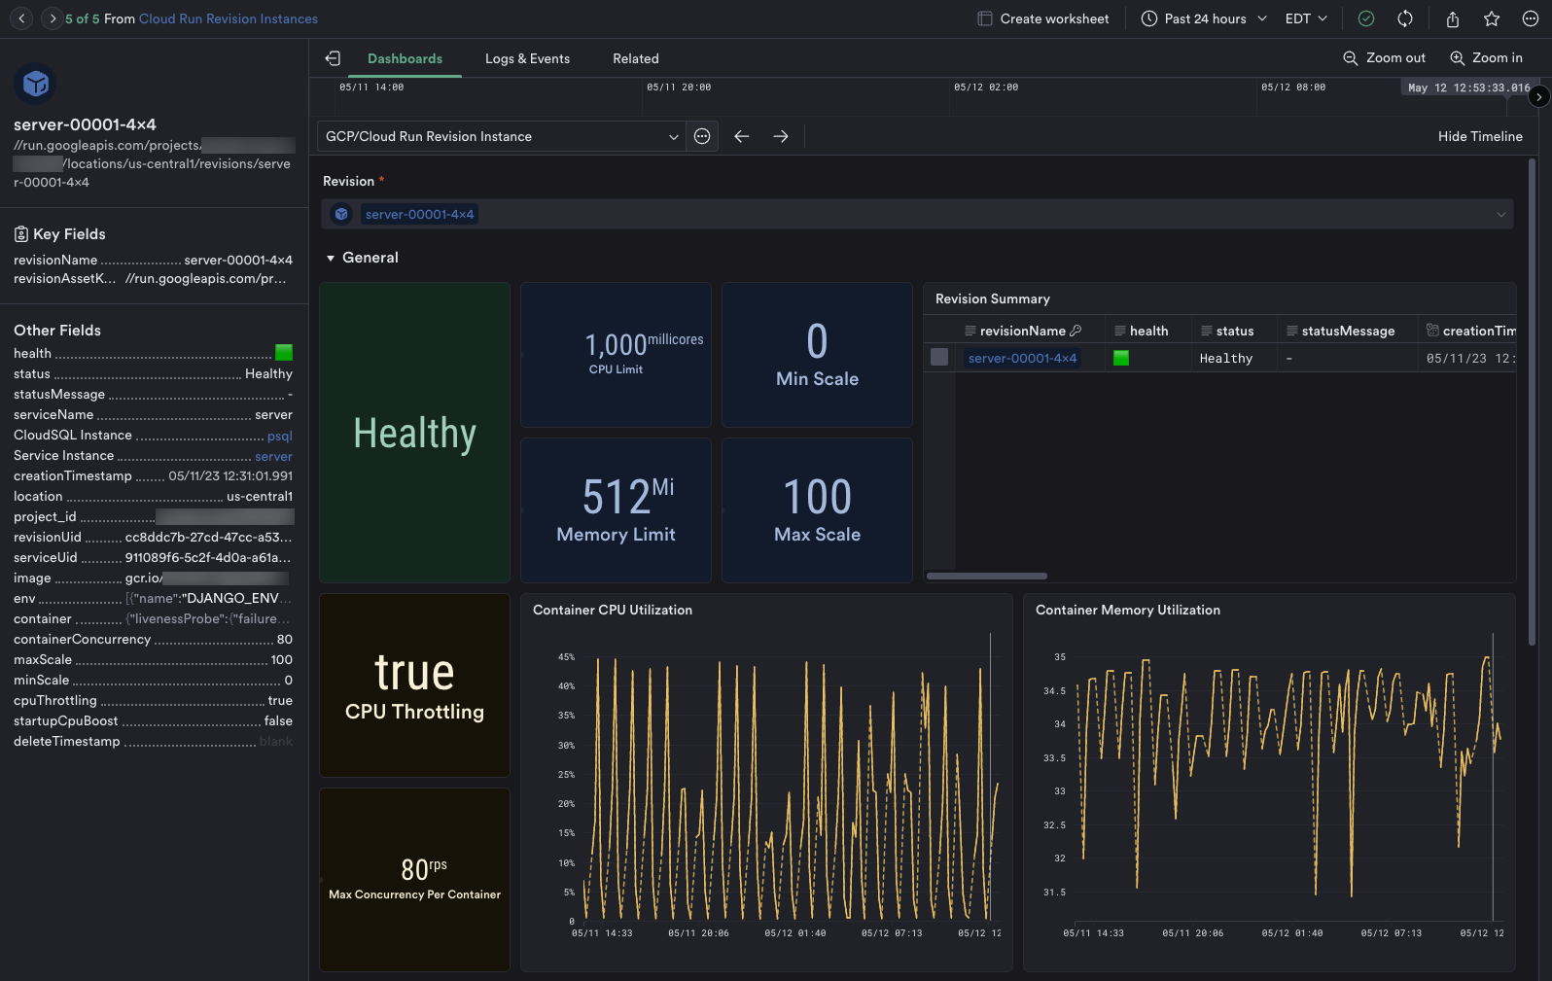
Task: Click server-00001-4x4 chip in Revision filter
Action: [x=419, y=214]
